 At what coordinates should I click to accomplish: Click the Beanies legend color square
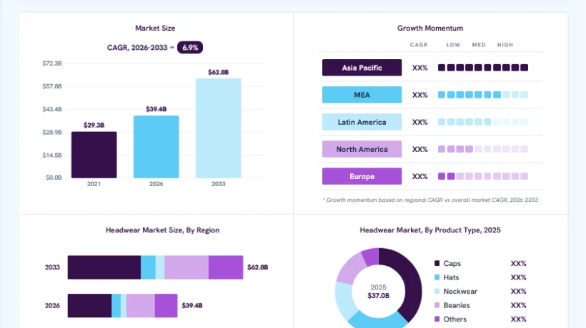coord(437,305)
